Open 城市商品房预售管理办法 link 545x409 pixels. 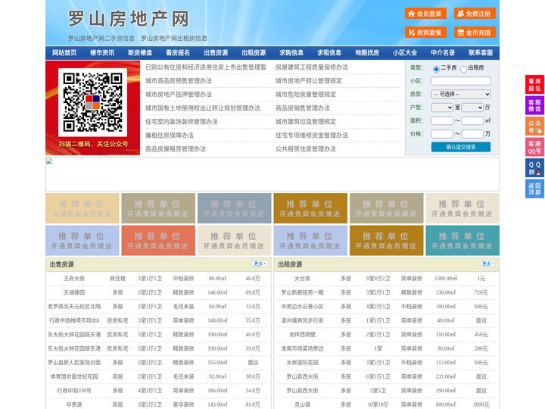[x=179, y=81]
